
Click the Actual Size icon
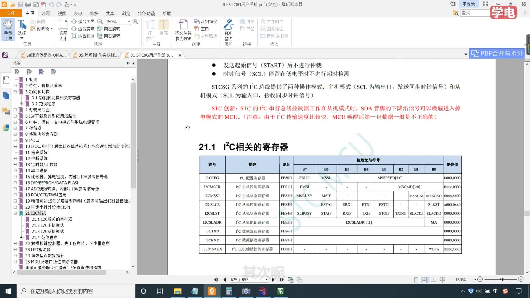(63, 30)
